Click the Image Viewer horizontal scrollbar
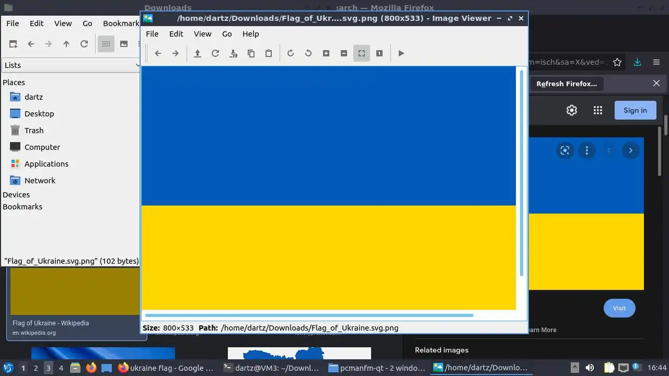 [x=309, y=315]
